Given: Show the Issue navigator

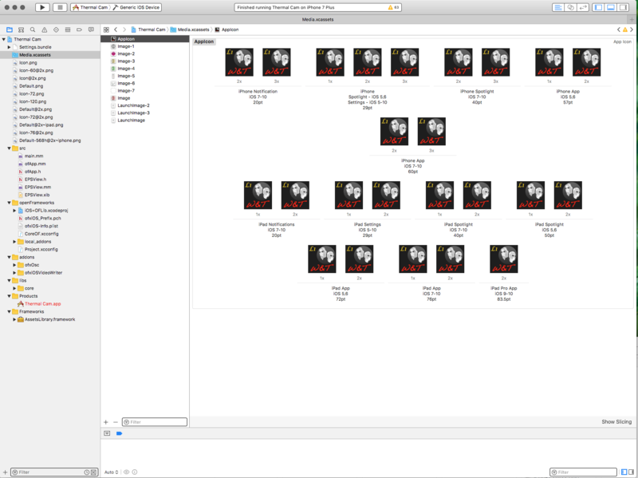Looking at the screenshot, I should [45, 30].
